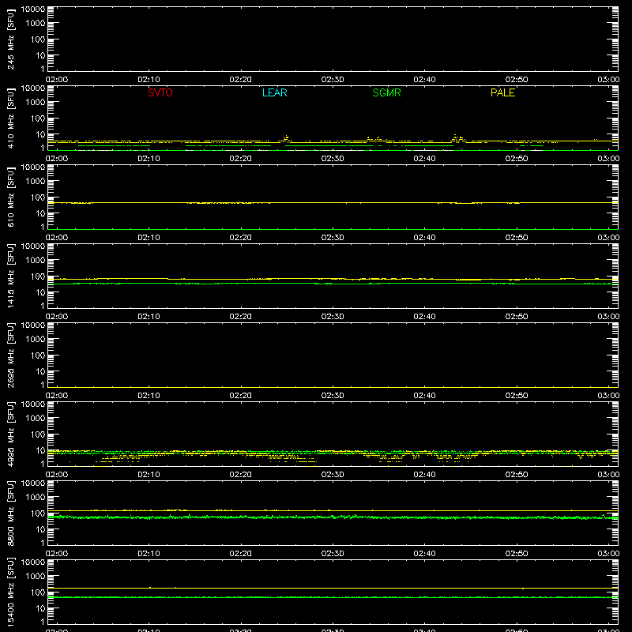
Task: Select the 610 MHz [SFU] axis title
Action: 10,197
